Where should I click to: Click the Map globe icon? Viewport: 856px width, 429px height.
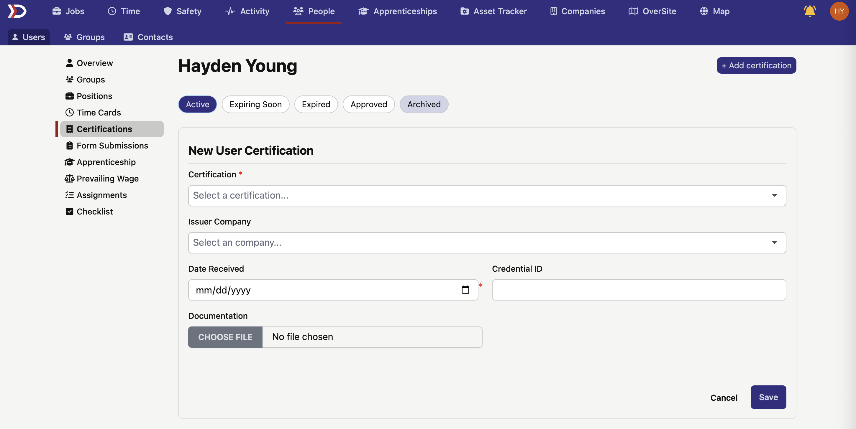704,11
